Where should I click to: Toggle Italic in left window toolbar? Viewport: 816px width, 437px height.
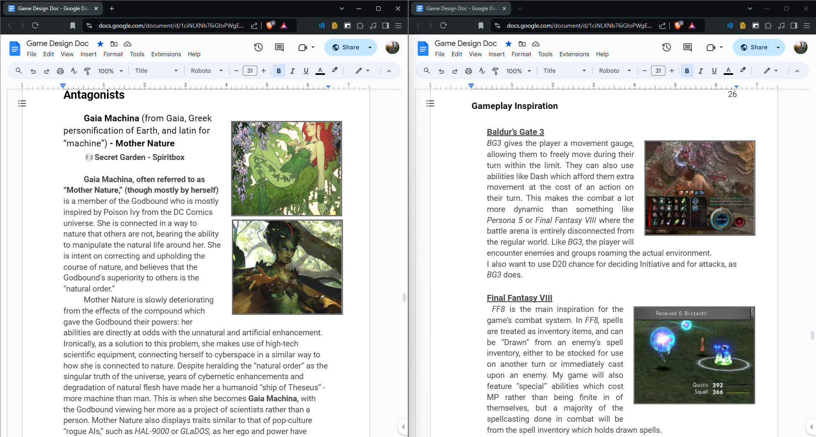point(293,71)
